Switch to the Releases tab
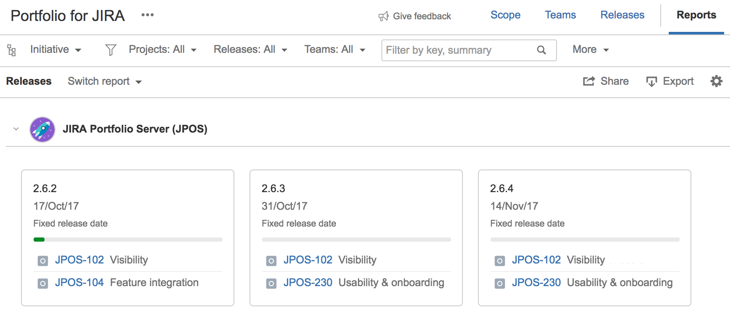730x318 pixels. pos(622,15)
